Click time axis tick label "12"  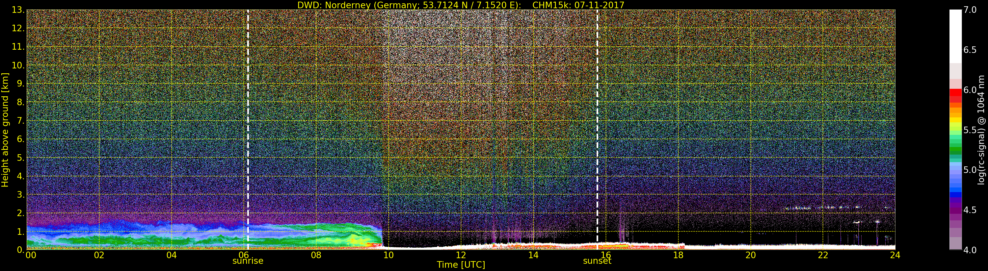[x=461, y=255]
